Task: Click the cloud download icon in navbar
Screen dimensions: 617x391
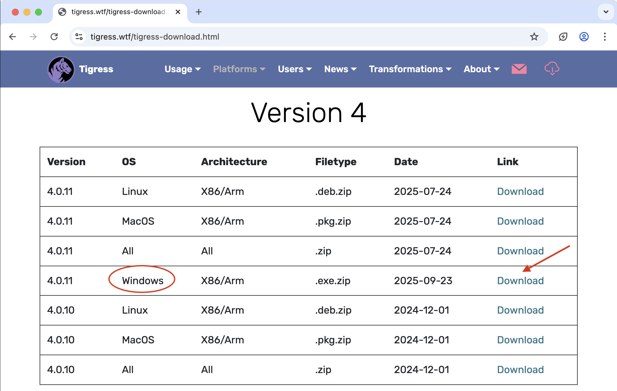Action: tap(552, 69)
